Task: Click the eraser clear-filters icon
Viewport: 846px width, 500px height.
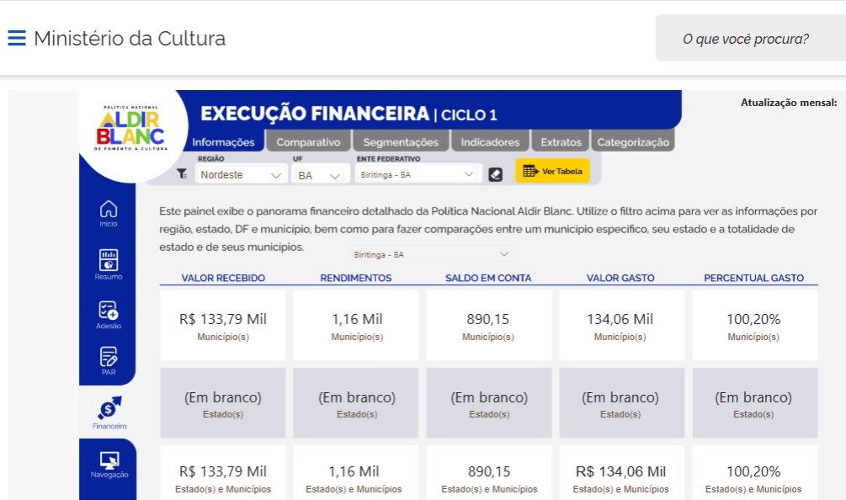Action: click(496, 174)
